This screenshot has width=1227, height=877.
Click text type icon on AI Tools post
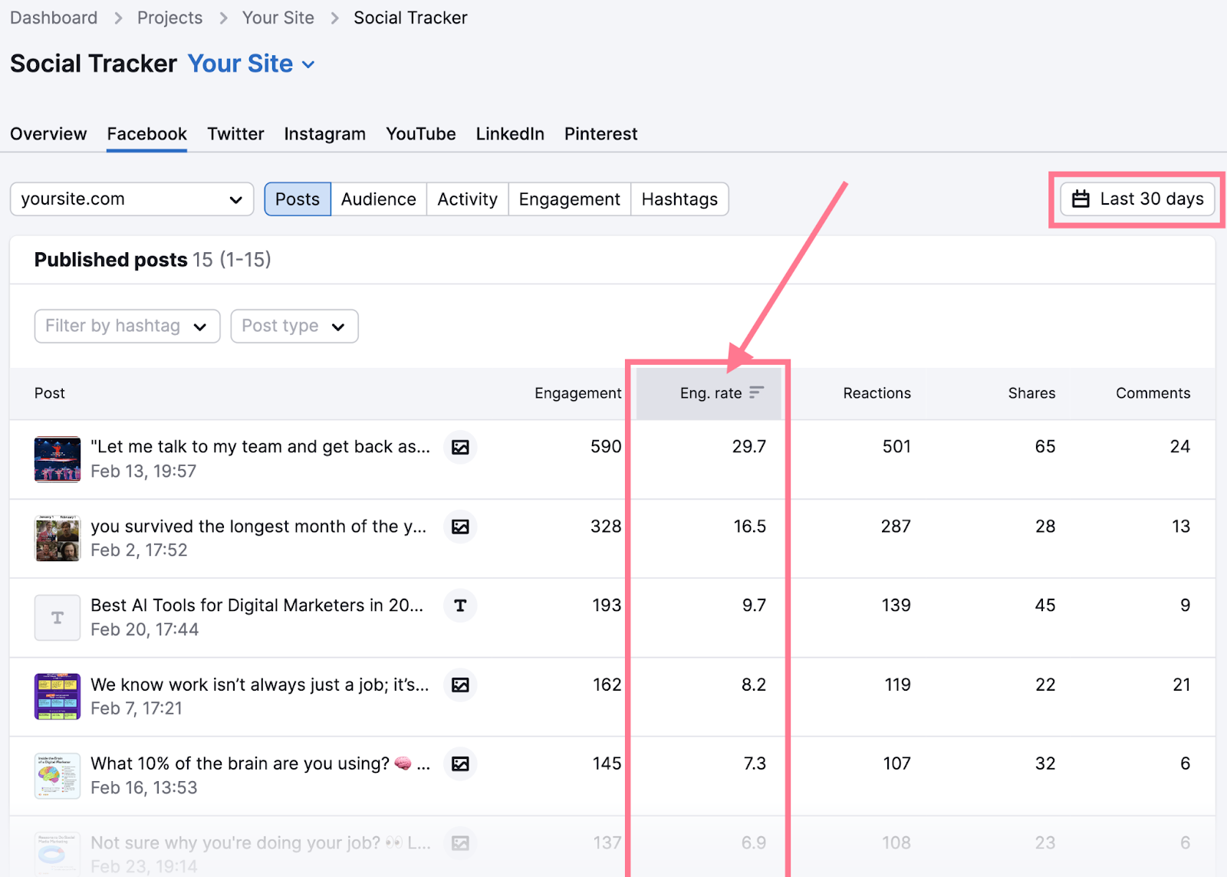[460, 606]
